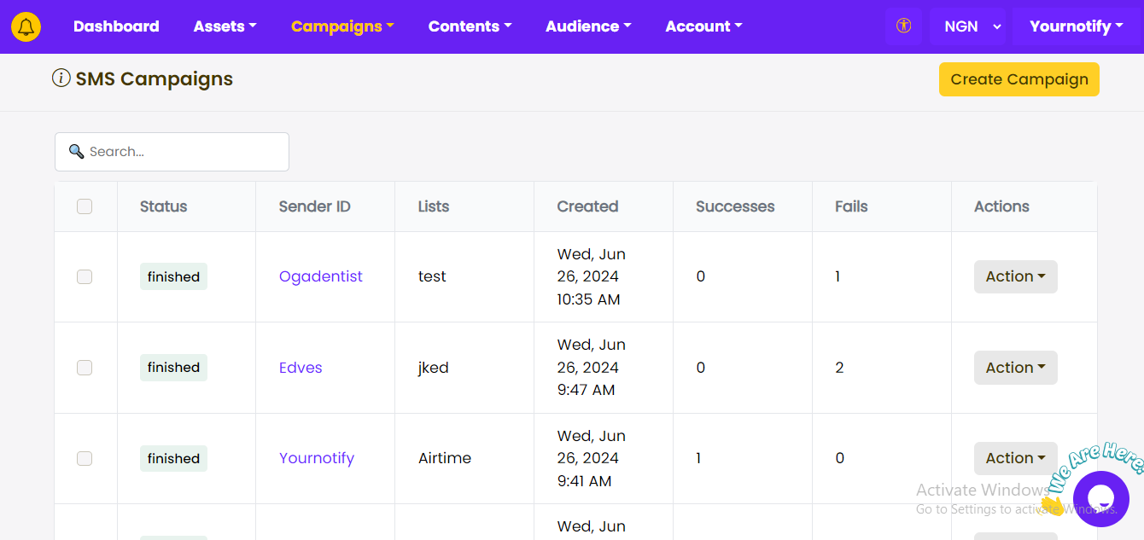Open the NGN currency selector
The image size is (1144, 540).
(x=967, y=26)
